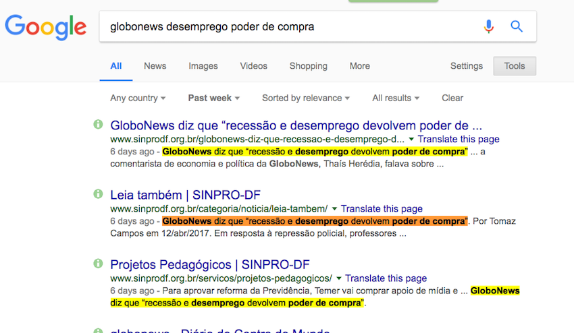Image resolution: width=574 pixels, height=333 pixels.
Task: Click into the search query text field
Action: [284, 27]
